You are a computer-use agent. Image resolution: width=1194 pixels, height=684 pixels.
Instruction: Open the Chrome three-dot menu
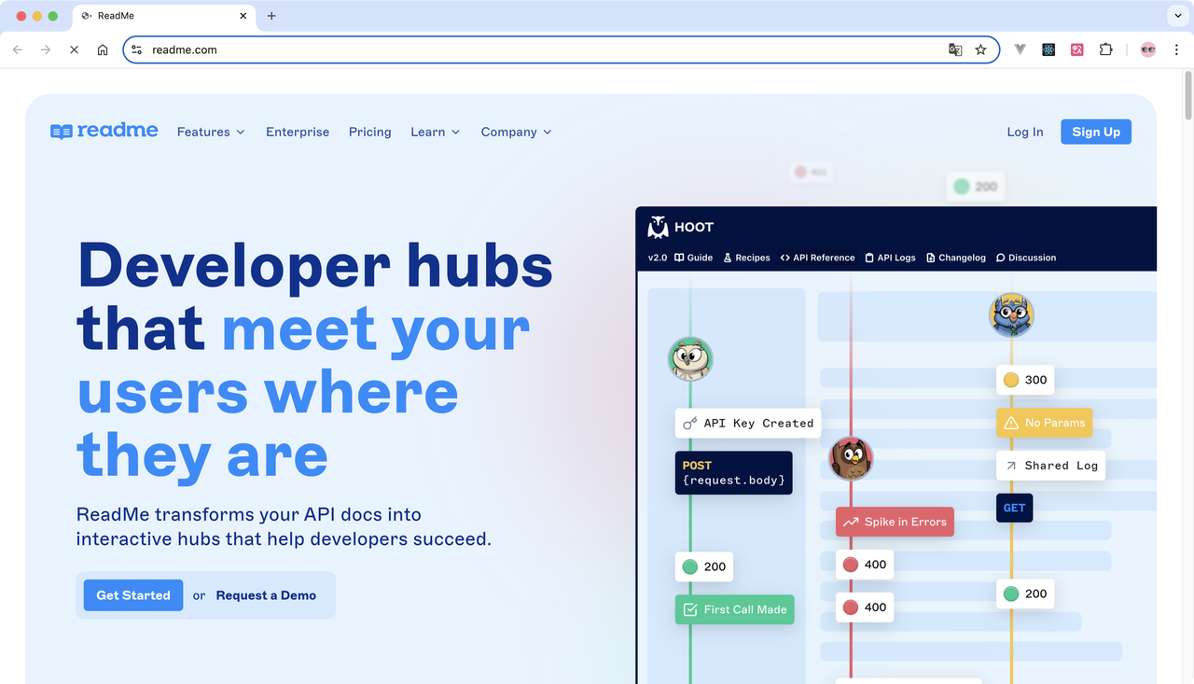coord(1175,49)
